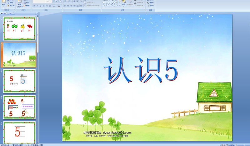The width and height of the screenshot is (250, 146).
Task: Click Shape Effects (形状效果) command
Action: 139,5
